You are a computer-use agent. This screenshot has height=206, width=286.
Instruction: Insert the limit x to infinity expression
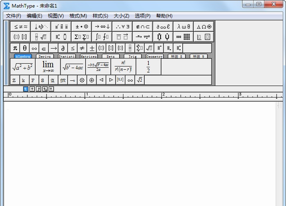coord(48,66)
